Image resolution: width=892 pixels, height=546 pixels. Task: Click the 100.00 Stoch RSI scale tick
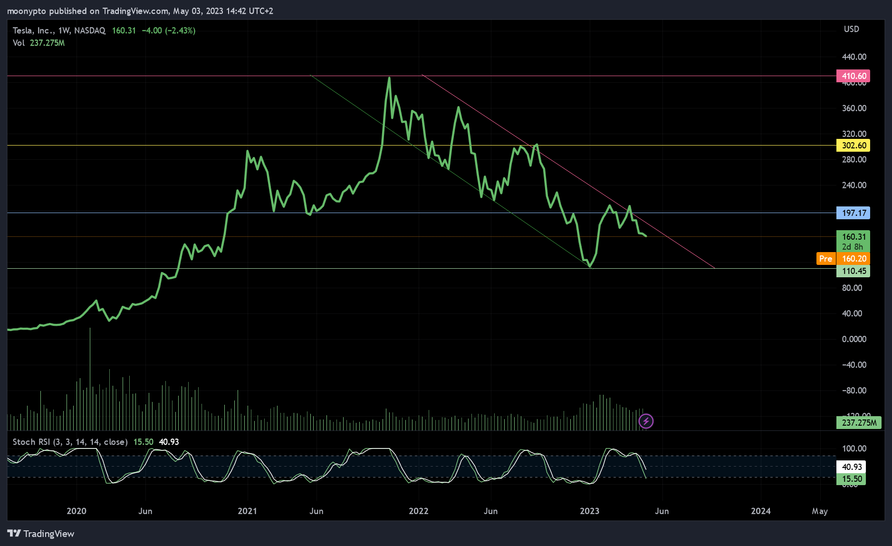[854, 448]
